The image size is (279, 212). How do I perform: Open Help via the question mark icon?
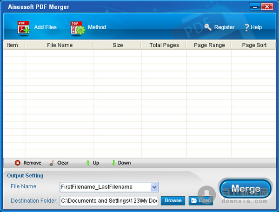pyautogui.click(x=246, y=27)
